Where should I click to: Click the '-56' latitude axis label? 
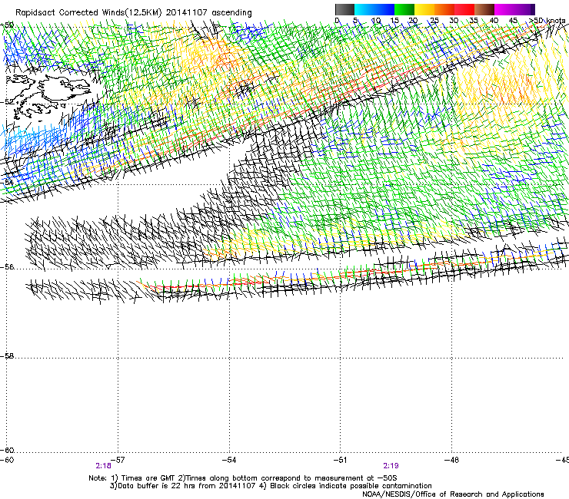coord(7,267)
